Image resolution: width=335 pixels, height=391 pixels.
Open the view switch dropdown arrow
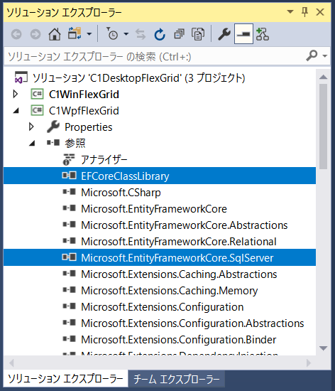point(89,34)
